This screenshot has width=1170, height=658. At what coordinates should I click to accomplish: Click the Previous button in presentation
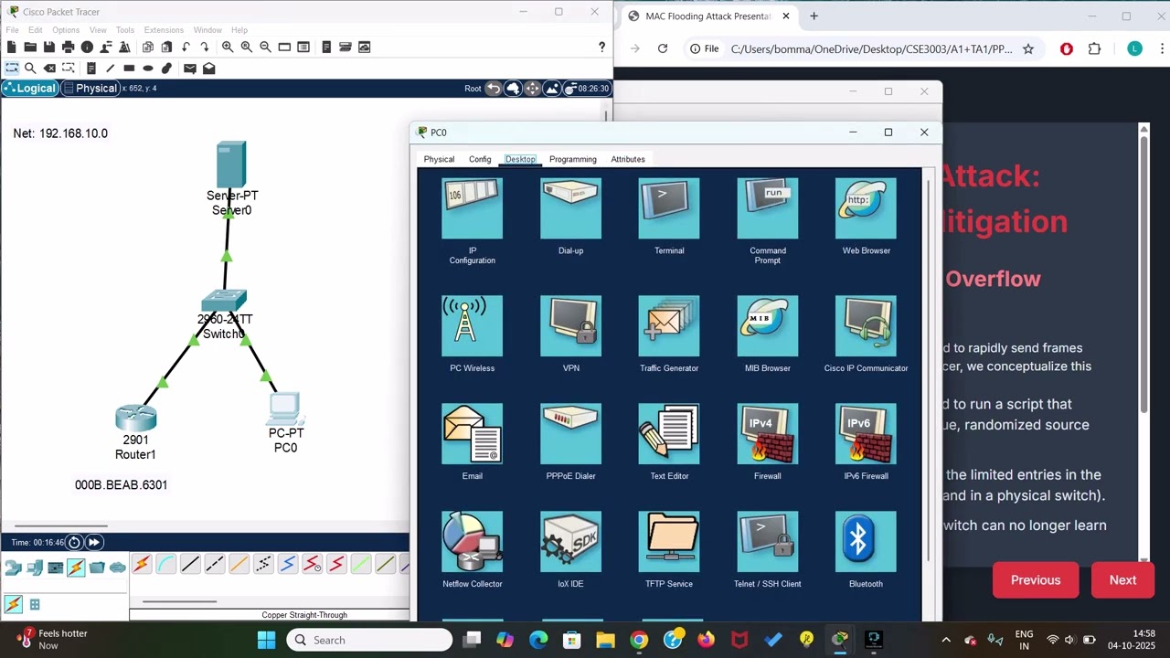[1036, 580]
